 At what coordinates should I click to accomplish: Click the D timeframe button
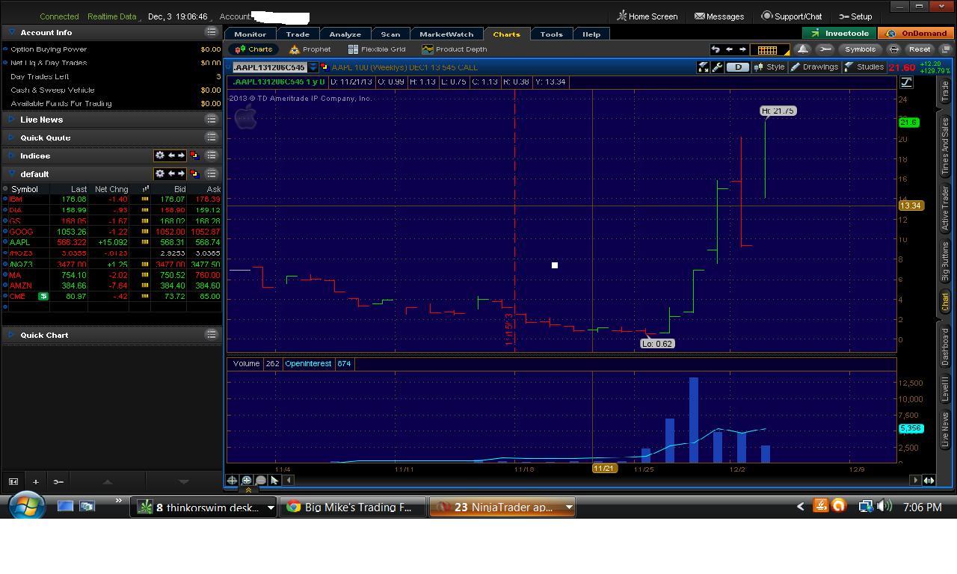(x=738, y=67)
